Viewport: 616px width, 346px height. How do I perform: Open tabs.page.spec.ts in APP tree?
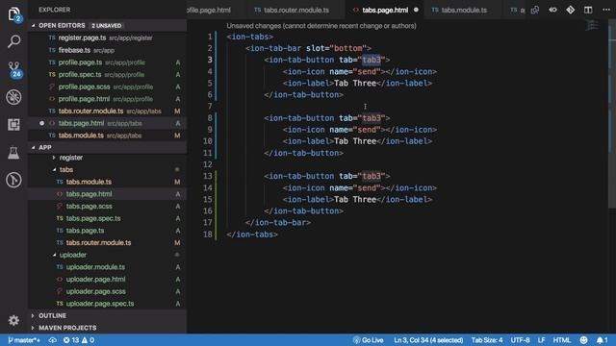coord(108,218)
